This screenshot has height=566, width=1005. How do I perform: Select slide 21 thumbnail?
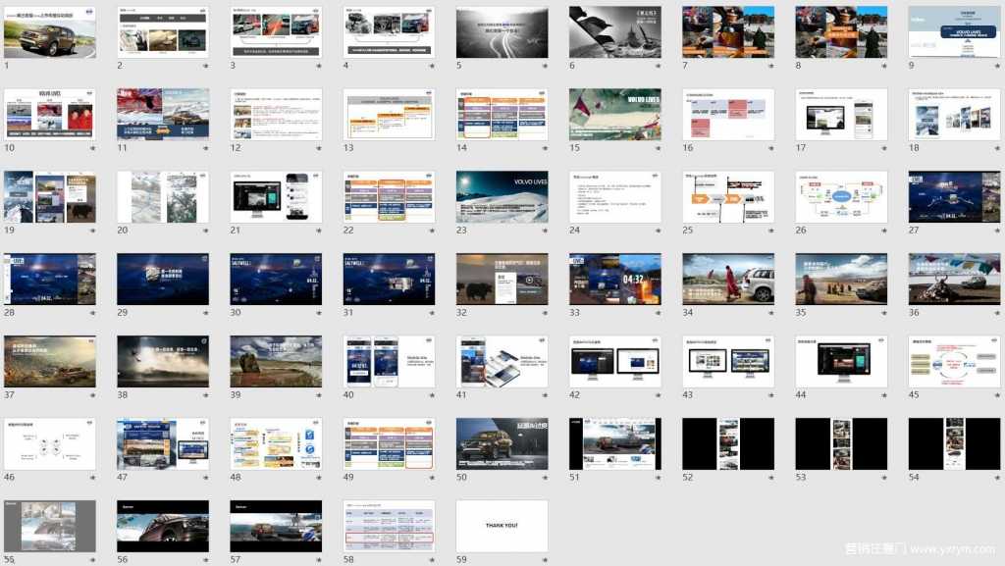coord(276,196)
